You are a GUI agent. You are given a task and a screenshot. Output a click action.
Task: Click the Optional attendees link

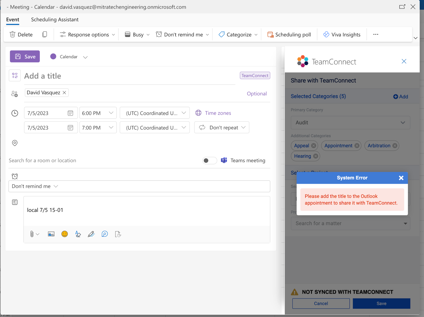pos(257,93)
